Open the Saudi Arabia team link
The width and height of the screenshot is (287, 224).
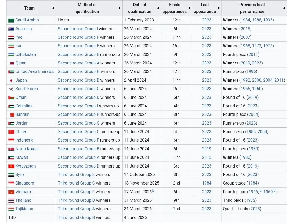[x=27, y=20]
